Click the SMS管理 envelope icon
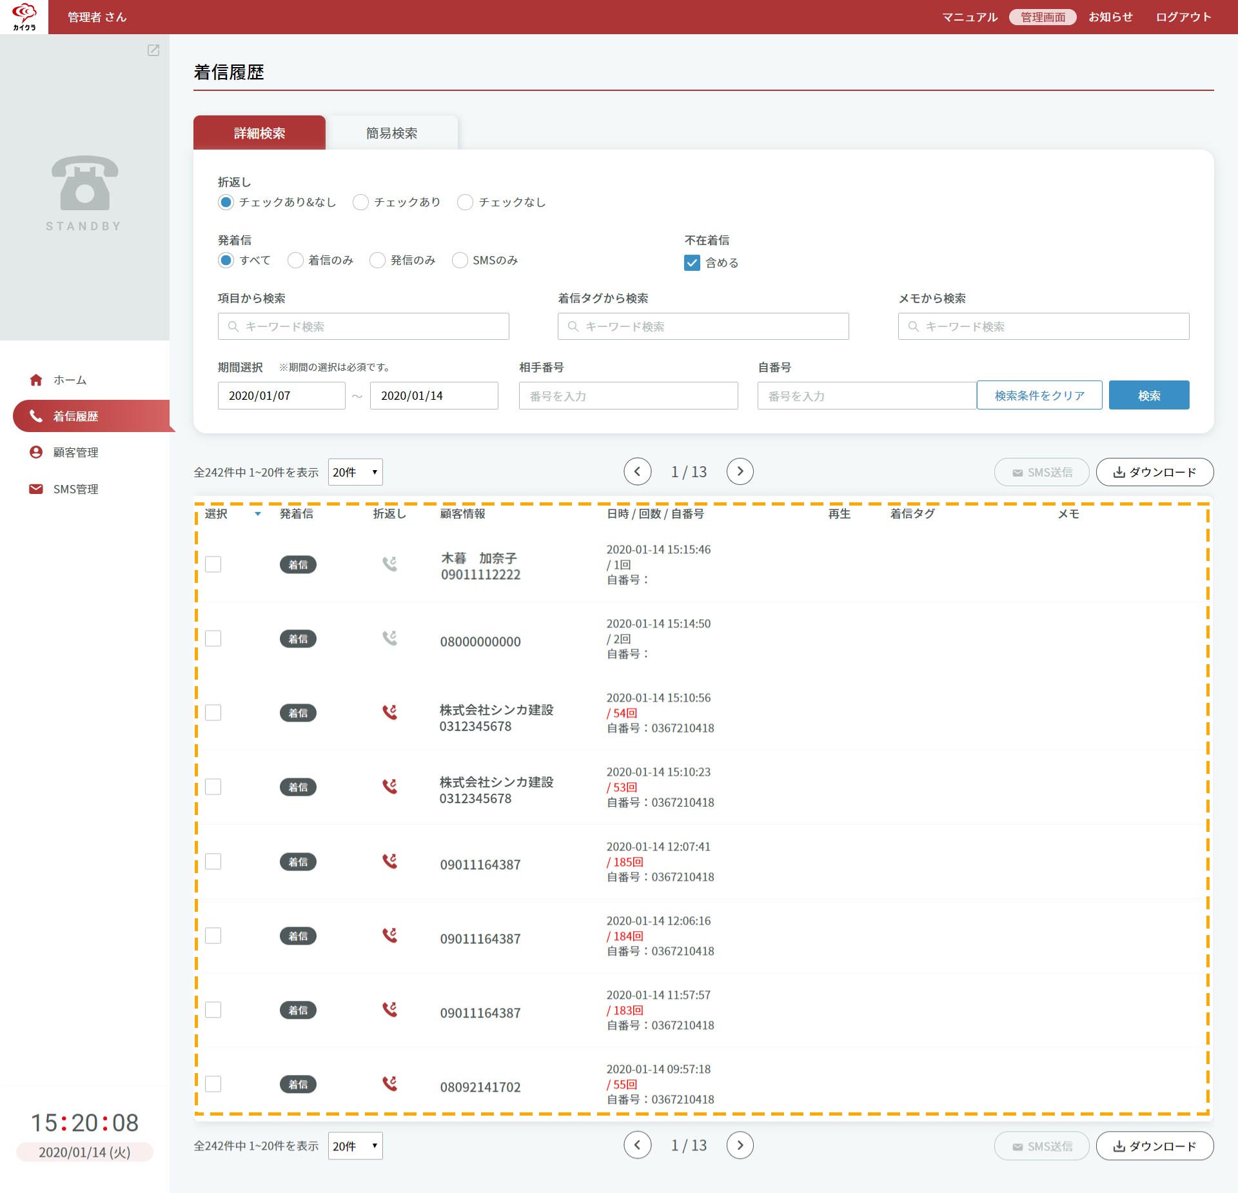Viewport: 1238px width, 1193px height. point(36,489)
